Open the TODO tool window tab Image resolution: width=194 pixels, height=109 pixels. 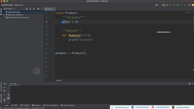[x=15, y=105]
